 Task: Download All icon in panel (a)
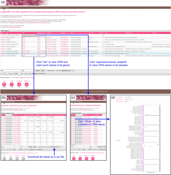coord(73,71)
